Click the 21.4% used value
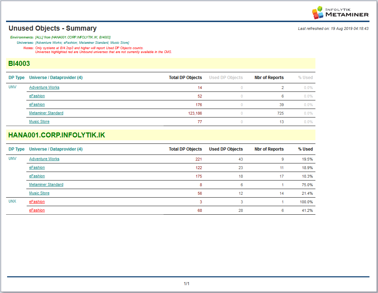This screenshot has width=378, height=293. click(x=307, y=194)
